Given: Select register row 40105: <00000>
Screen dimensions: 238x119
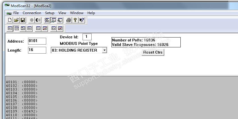Looking at the screenshot, I should pyautogui.click(x=22, y=97).
